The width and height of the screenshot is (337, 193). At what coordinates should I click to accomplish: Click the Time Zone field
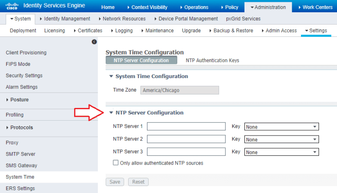coord(179,90)
